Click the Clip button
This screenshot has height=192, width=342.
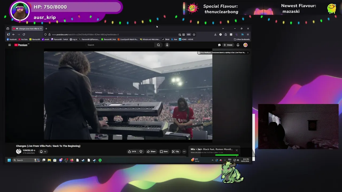point(176,151)
